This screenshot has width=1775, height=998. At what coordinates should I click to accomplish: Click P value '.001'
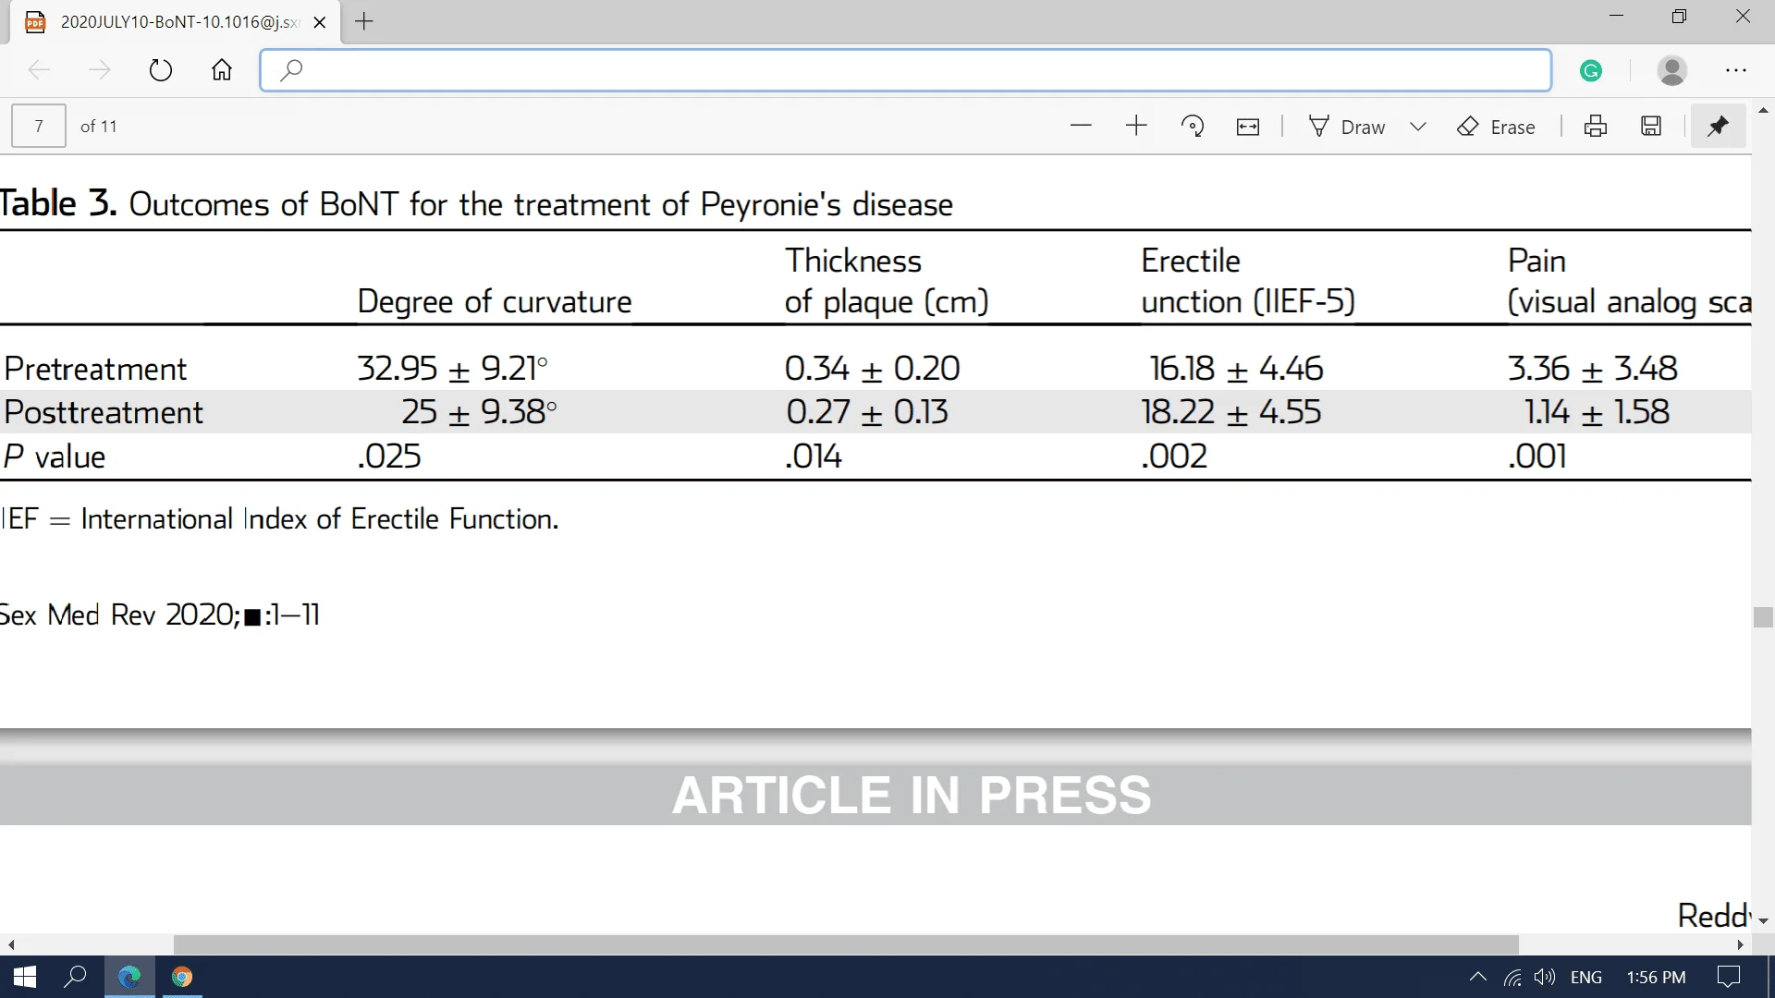[x=1537, y=456]
